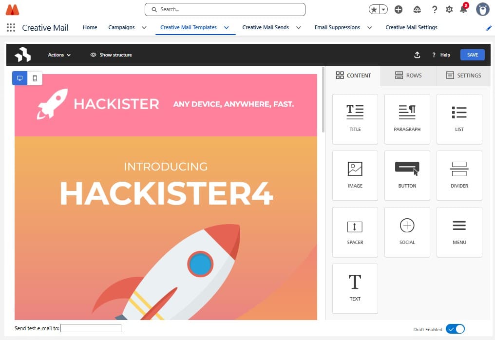
Task: Click the orange app logo at top left
Action: pyautogui.click(x=12, y=10)
